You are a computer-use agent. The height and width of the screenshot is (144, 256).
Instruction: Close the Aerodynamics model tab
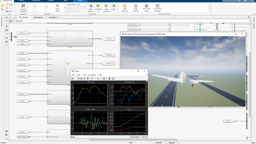click(45, 17)
